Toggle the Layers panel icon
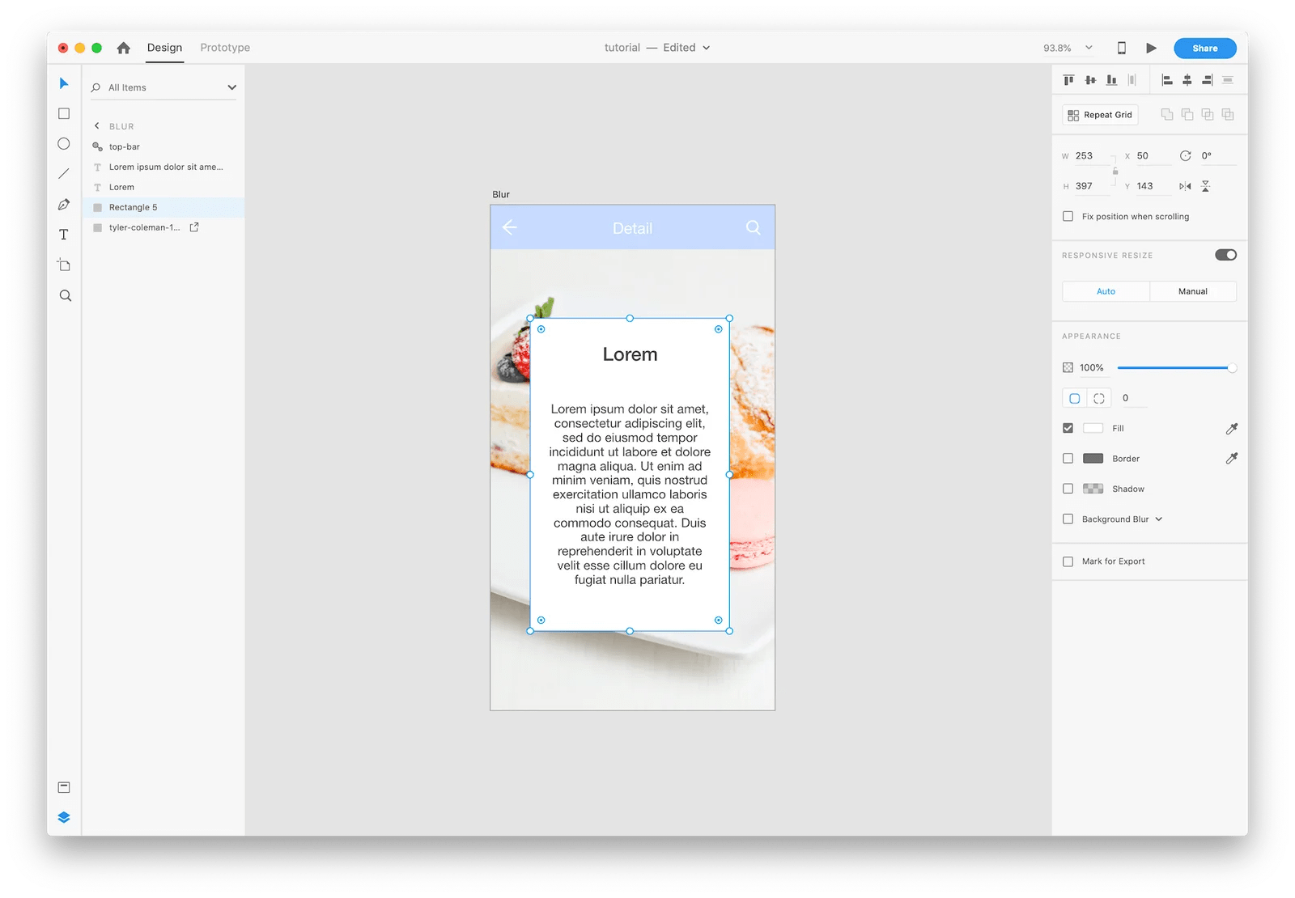This screenshot has width=1295, height=898. pyautogui.click(x=64, y=817)
